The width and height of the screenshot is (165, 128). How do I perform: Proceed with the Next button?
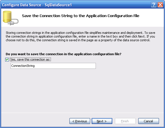pyautogui.click(x=102, y=121)
